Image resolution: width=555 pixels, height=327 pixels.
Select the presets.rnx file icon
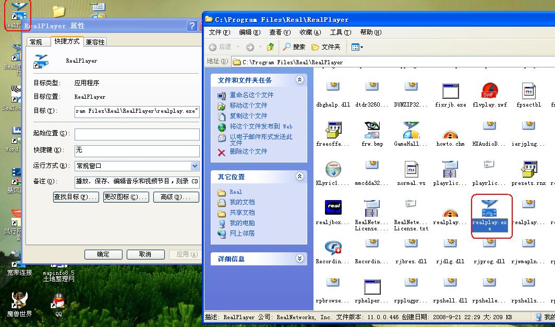[529, 169]
